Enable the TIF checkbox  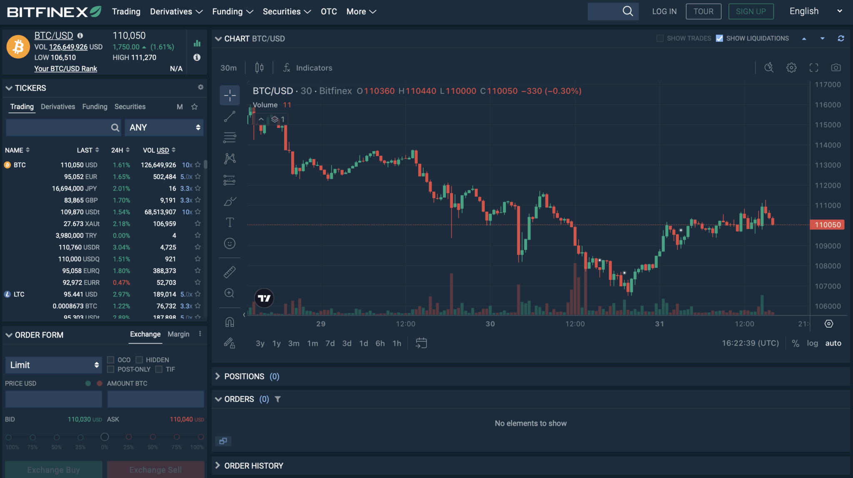(x=159, y=369)
